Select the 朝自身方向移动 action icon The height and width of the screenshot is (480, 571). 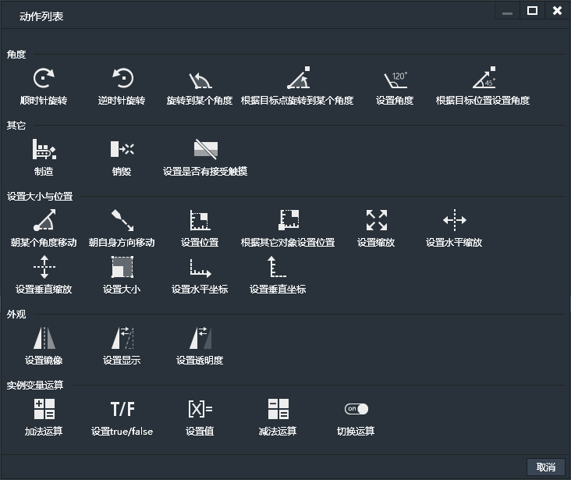pos(122,221)
